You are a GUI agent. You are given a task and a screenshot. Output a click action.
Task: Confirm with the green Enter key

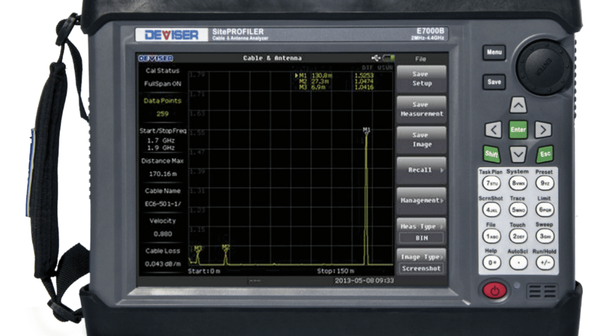click(518, 130)
